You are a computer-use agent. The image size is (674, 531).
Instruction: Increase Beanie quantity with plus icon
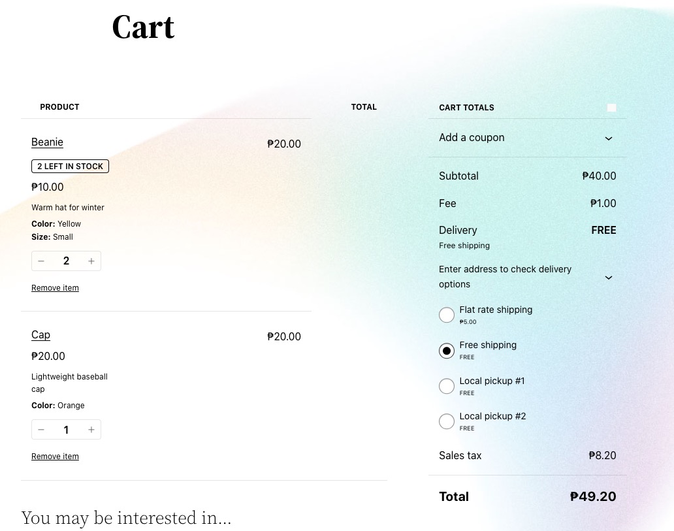click(x=91, y=261)
